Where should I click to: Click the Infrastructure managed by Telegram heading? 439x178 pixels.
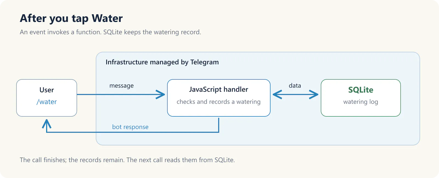(x=162, y=62)
